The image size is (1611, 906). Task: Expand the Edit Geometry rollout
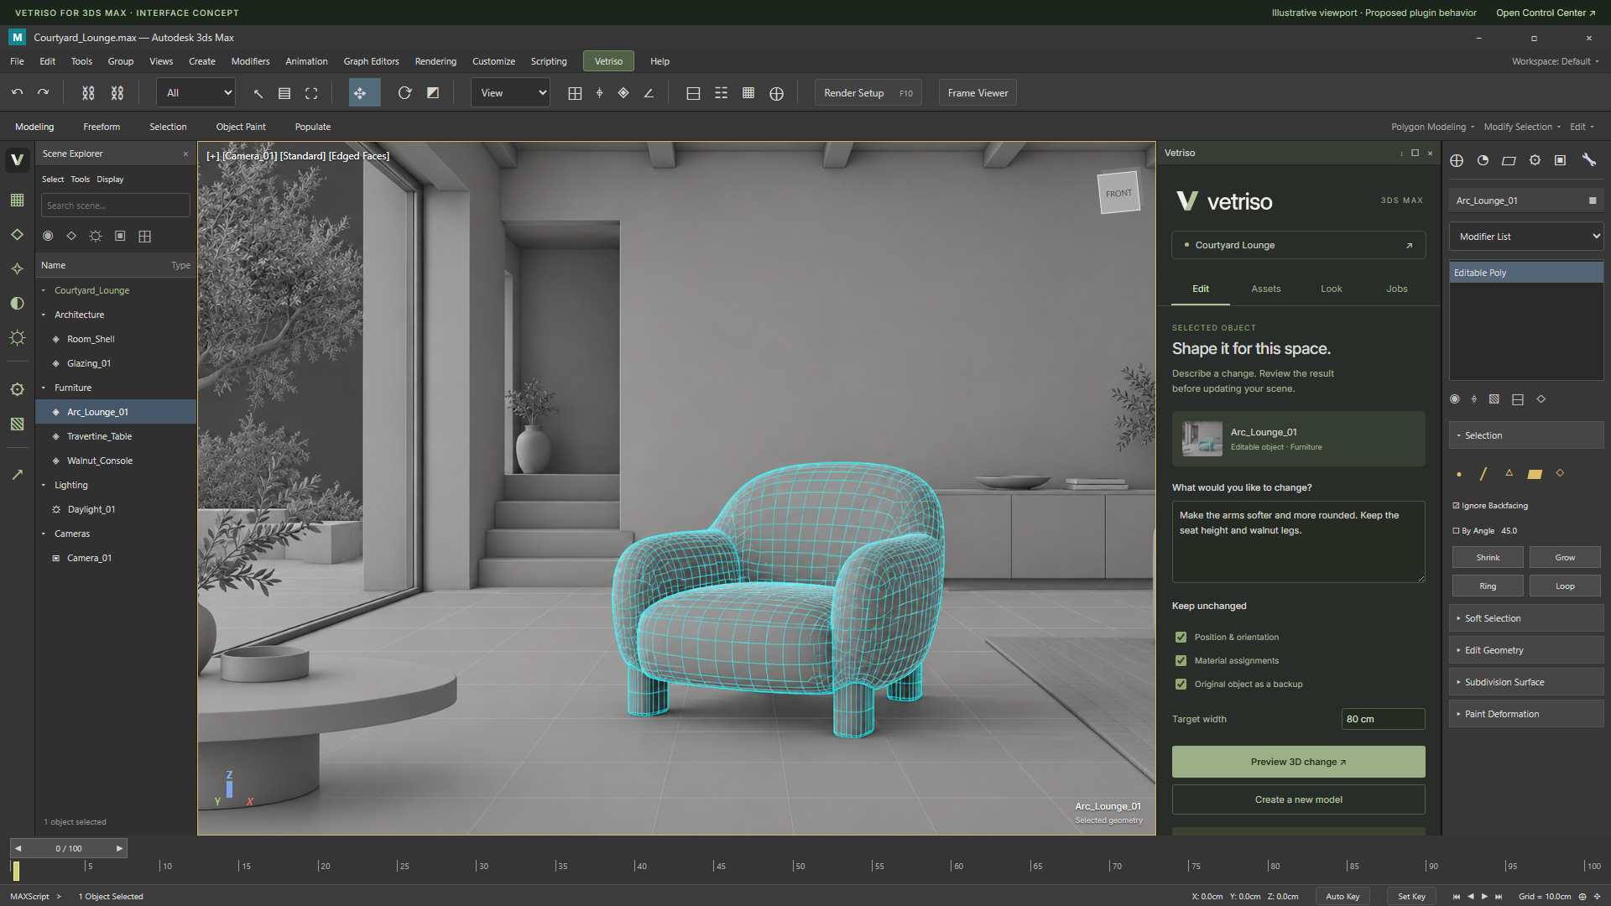click(1526, 650)
